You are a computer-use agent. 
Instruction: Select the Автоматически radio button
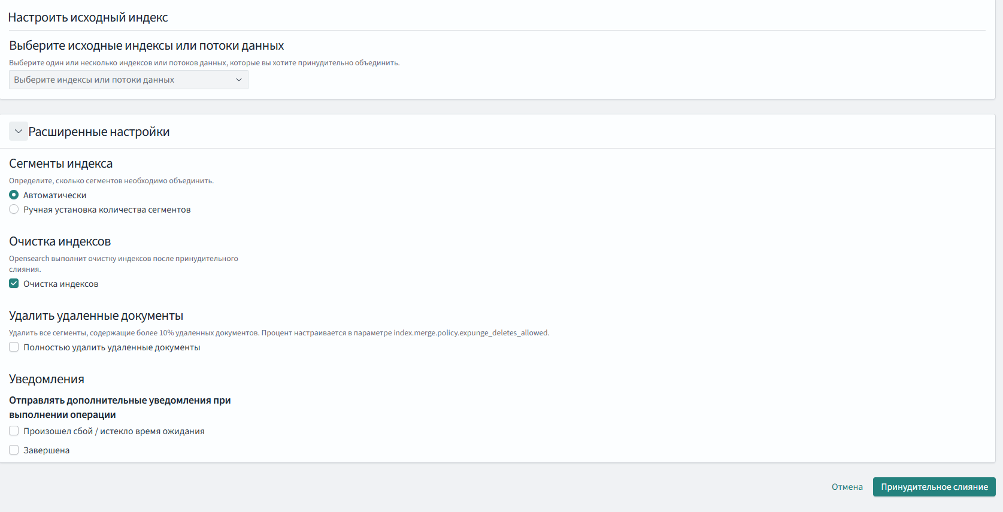coord(14,195)
